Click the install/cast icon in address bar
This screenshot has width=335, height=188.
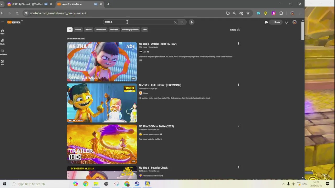pyautogui.click(x=228, y=13)
